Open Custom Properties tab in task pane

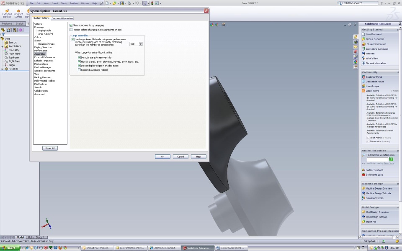point(356,67)
